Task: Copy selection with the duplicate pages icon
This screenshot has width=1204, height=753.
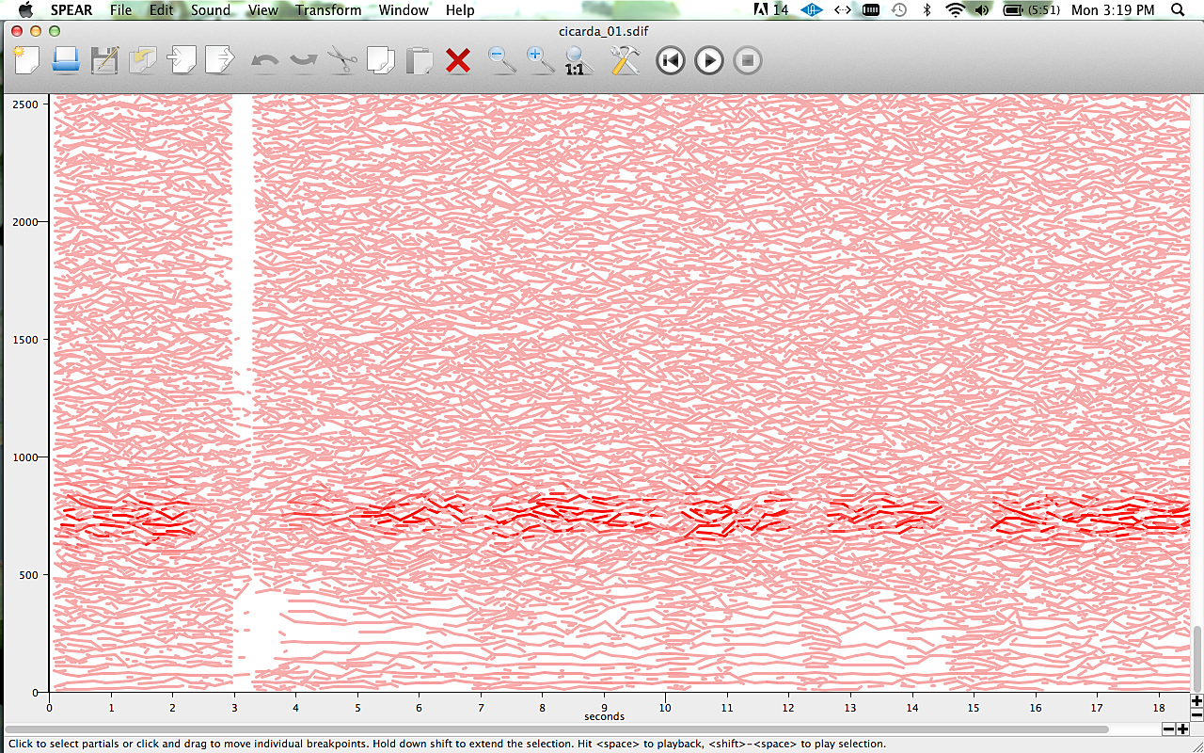Action: 380,61
